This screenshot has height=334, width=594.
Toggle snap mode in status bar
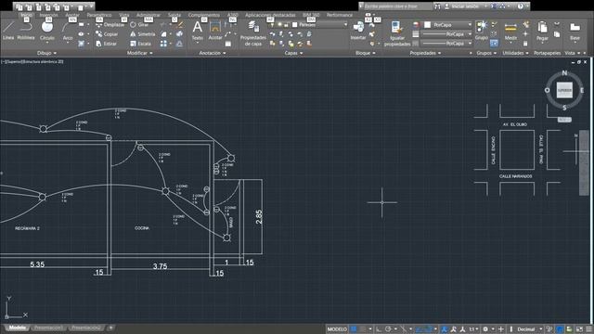pos(363,329)
